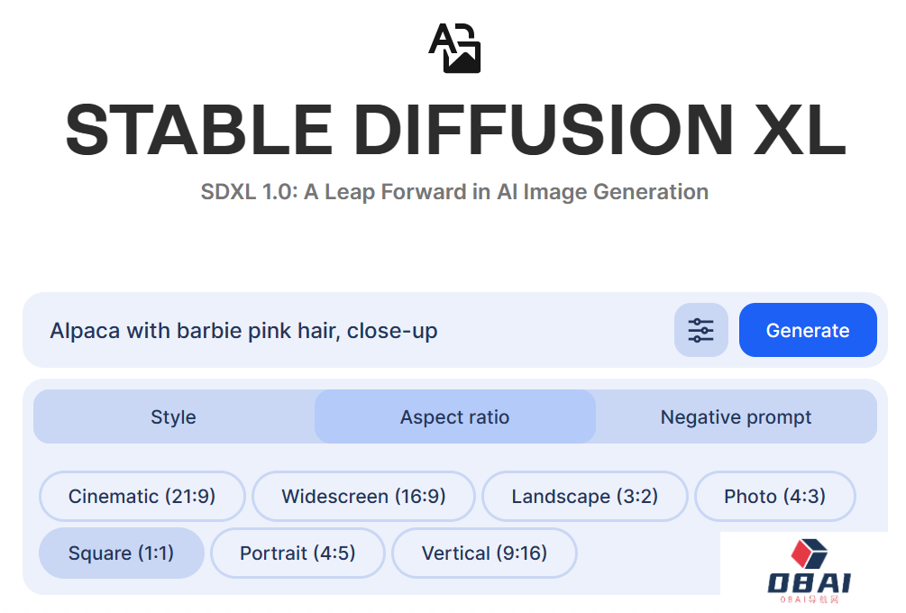This screenshot has height=613, width=906.
Task: Click the word 'pink' in the prompt
Action: (x=269, y=331)
